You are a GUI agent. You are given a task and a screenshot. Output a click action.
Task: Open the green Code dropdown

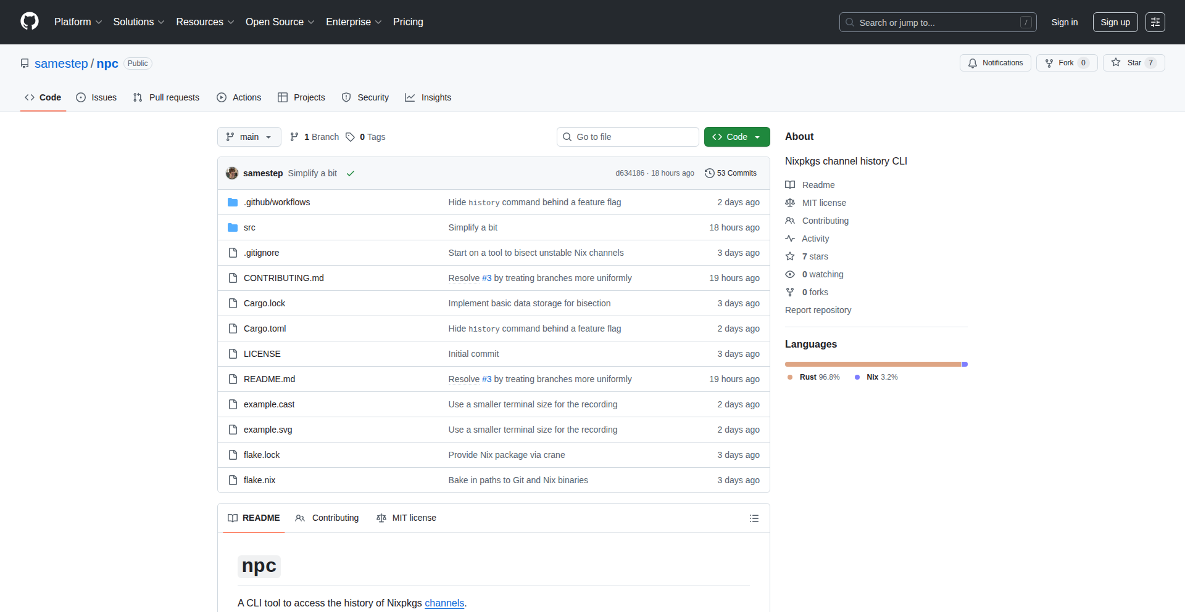tap(736, 137)
